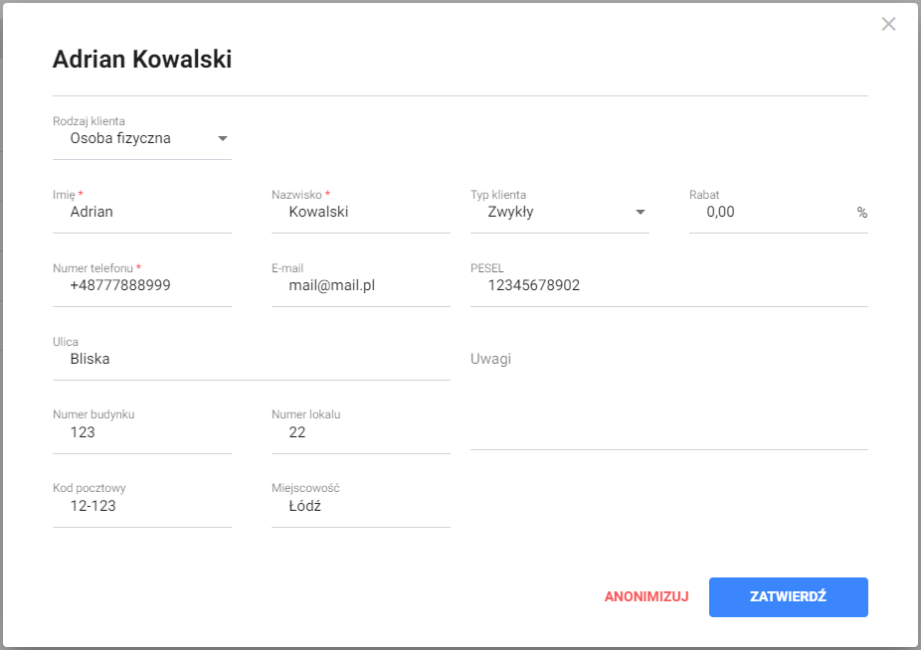Click the E-mail field
This screenshot has height=650, width=921.
360,285
